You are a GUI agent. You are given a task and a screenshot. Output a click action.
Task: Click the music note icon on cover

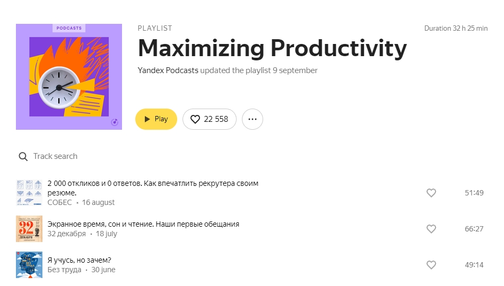[x=115, y=122]
